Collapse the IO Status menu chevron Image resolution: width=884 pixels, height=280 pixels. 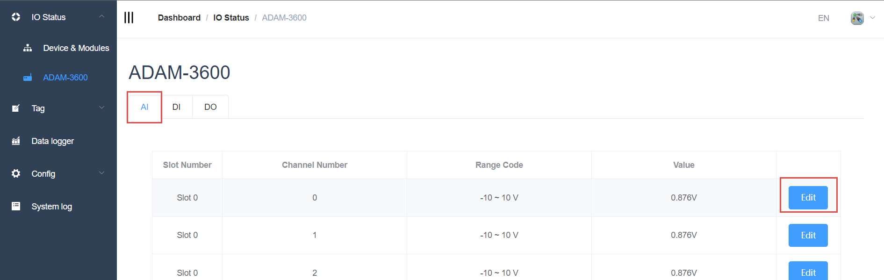pyautogui.click(x=101, y=17)
